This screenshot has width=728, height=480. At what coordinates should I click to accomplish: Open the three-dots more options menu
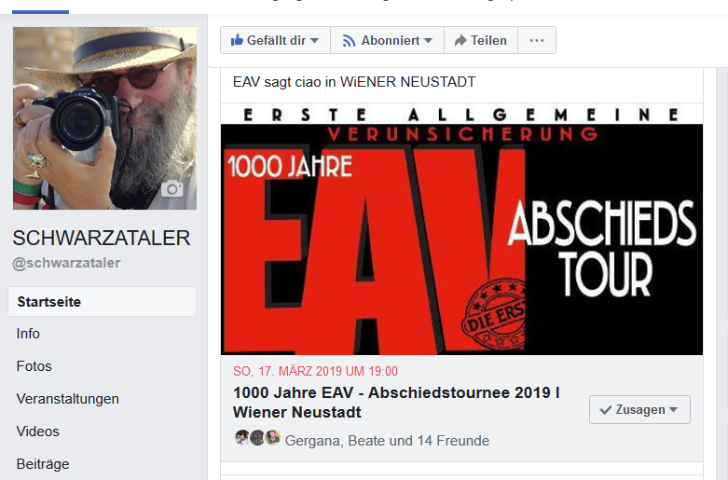pos(537,40)
